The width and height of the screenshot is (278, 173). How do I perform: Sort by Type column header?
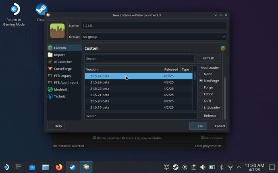186,69
